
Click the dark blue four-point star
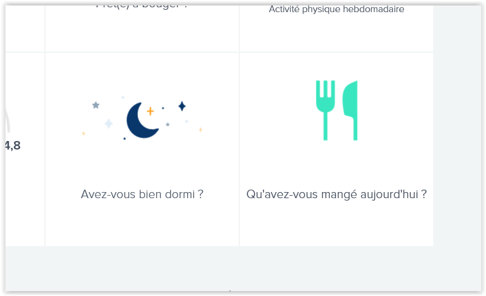click(182, 106)
